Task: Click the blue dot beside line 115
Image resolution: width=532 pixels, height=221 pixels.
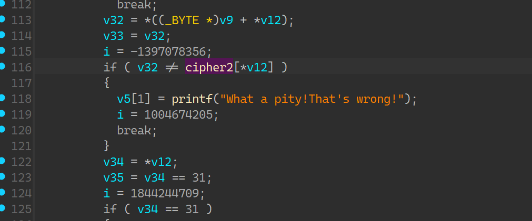Action: pos(3,51)
